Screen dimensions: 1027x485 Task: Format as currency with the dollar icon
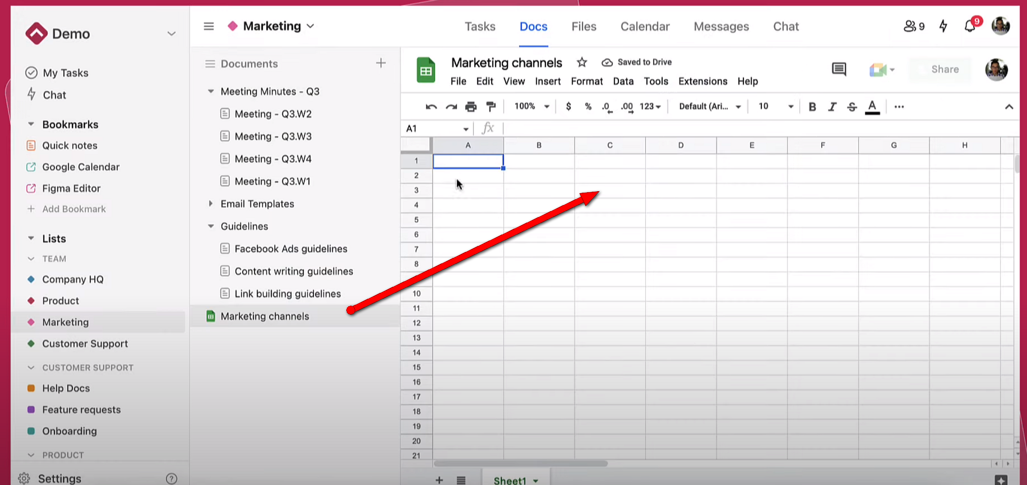(569, 107)
